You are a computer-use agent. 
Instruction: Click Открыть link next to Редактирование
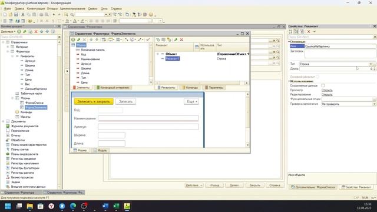pos(327,95)
